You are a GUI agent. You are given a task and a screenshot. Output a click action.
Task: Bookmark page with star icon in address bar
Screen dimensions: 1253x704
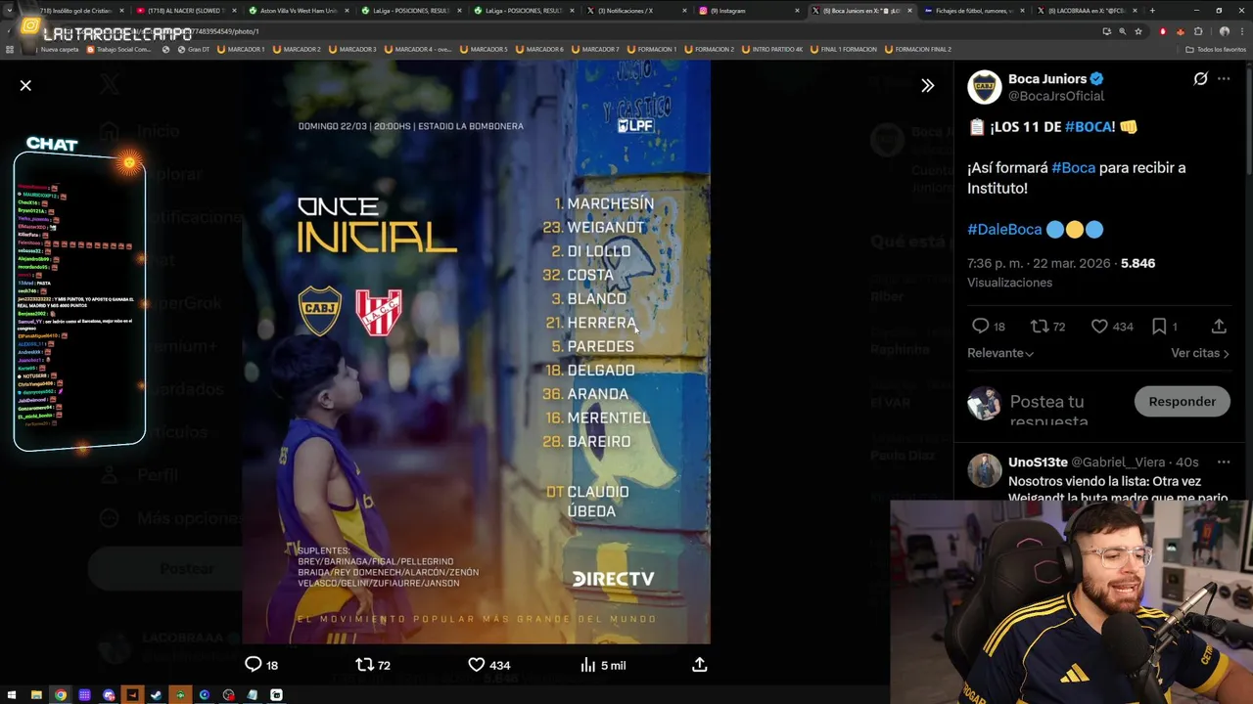click(1137, 31)
